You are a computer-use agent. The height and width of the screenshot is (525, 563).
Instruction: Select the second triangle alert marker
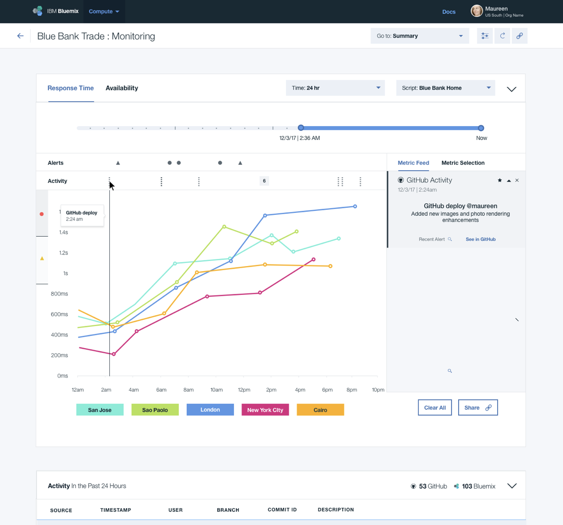click(x=240, y=163)
